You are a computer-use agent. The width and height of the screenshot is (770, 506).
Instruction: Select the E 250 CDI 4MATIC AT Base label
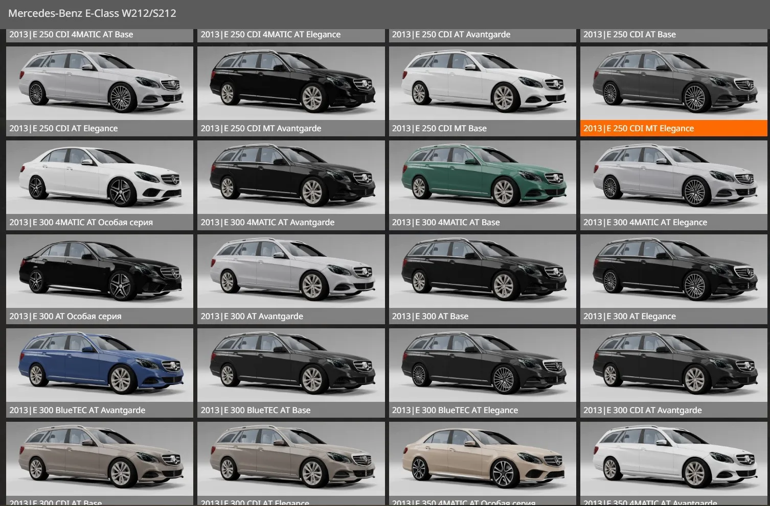71,35
